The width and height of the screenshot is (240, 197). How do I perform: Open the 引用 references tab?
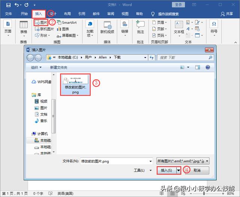(x=82, y=14)
